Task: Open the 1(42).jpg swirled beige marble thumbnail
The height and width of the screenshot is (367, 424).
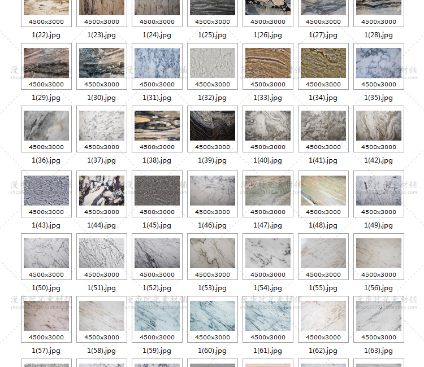Action: click(x=379, y=125)
